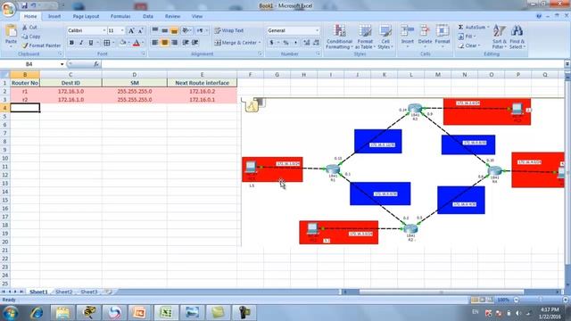
Task: Switch to the Sheet2 tab
Action: [x=64, y=292]
